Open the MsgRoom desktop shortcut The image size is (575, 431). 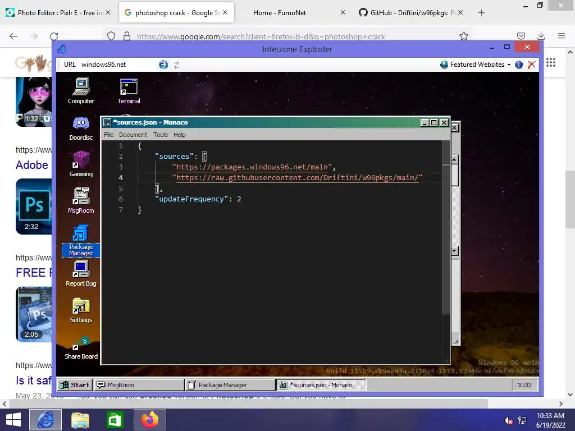[81, 200]
